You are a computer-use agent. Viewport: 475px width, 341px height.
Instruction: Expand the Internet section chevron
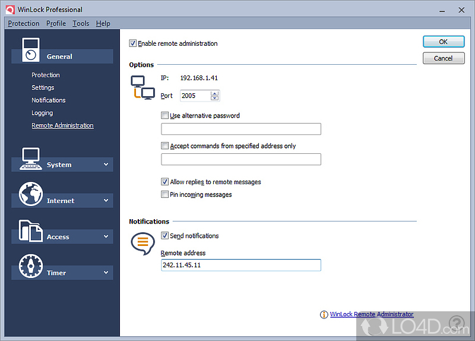[106, 200]
